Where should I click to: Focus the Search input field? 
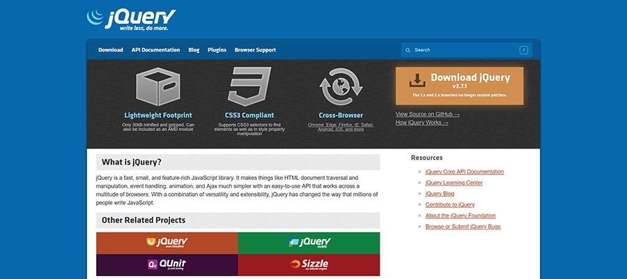466,50
